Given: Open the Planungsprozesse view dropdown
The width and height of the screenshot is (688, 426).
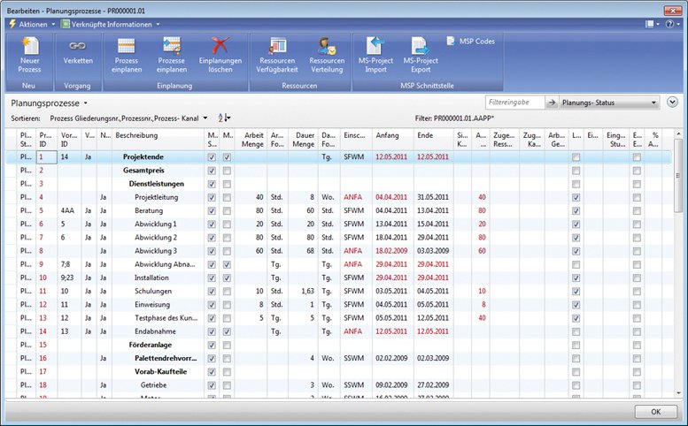Looking at the screenshot, I should 50,103.
